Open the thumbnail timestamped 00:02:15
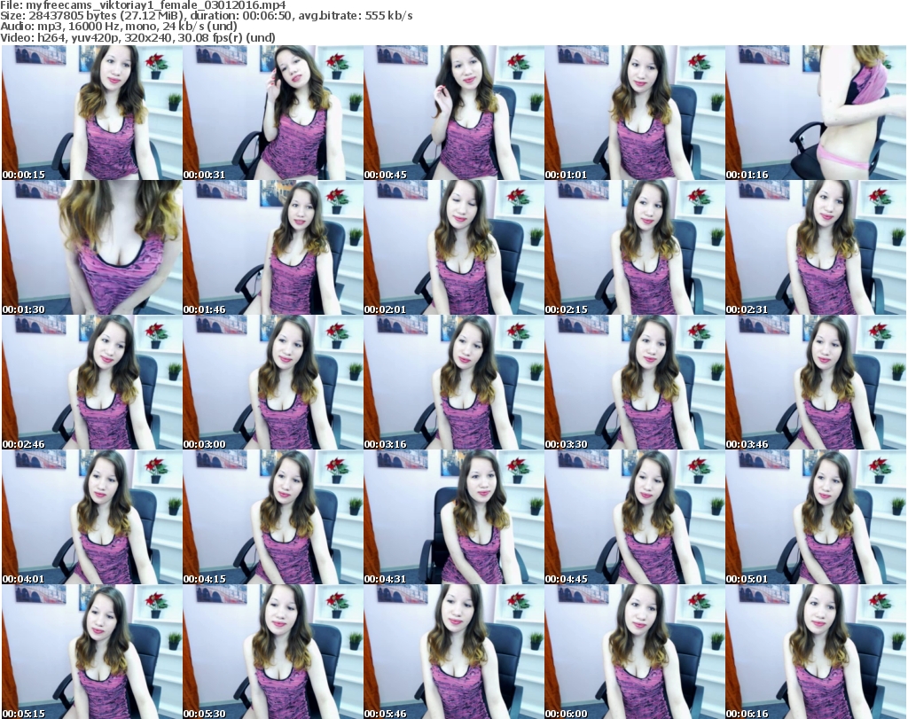The height and width of the screenshot is (719, 908). pos(634,247)
